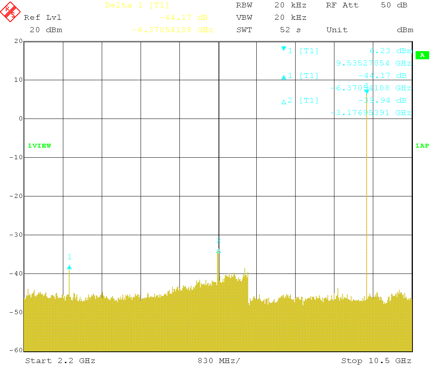Click the '20 dBm' reference level value
This screenshot has height=382, width=435.
click(46, 30)
